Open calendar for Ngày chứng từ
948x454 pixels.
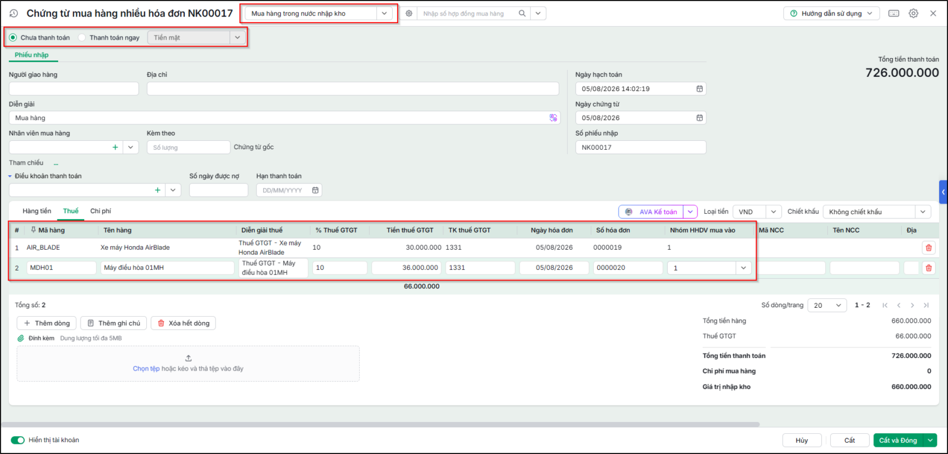[700, 118]
